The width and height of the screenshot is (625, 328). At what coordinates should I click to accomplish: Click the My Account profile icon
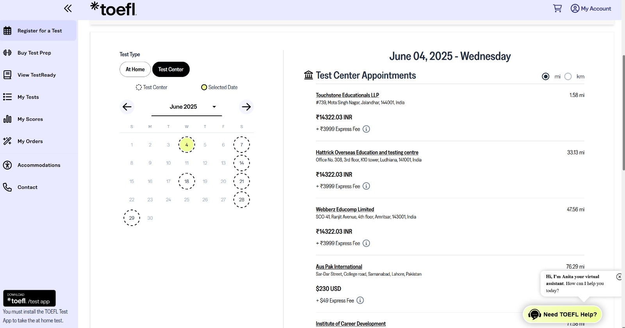(x=575, y=8)
